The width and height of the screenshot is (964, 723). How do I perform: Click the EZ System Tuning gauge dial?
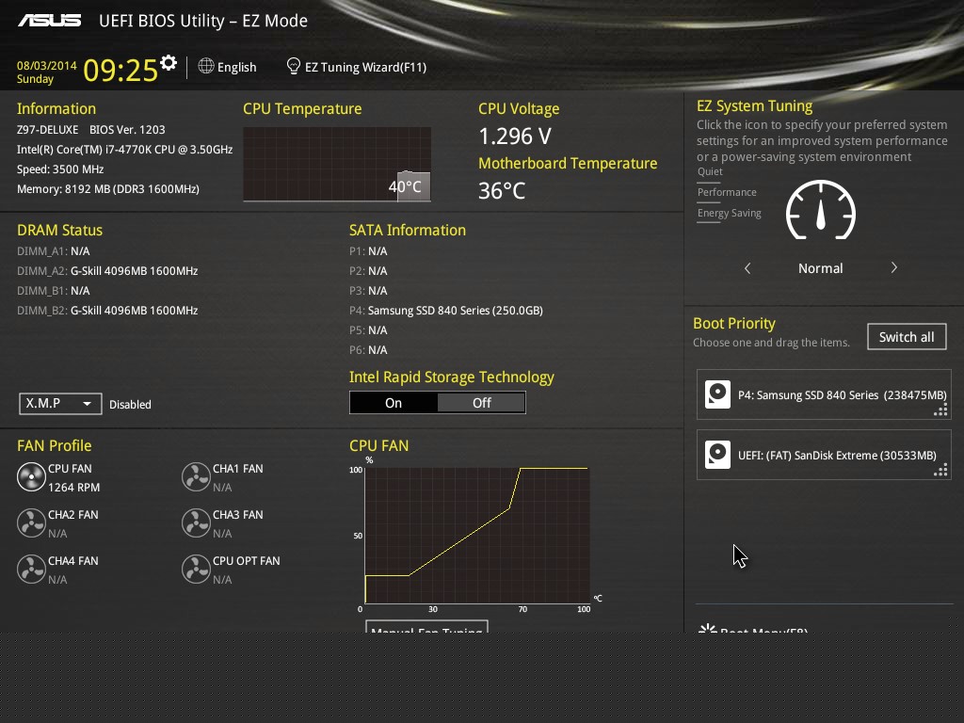(821, 210)
